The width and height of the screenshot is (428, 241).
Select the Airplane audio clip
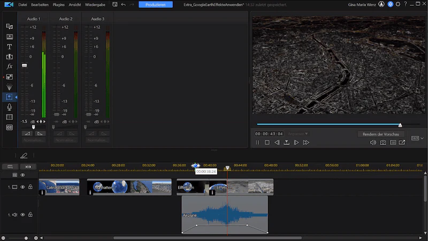pos(225,215)
